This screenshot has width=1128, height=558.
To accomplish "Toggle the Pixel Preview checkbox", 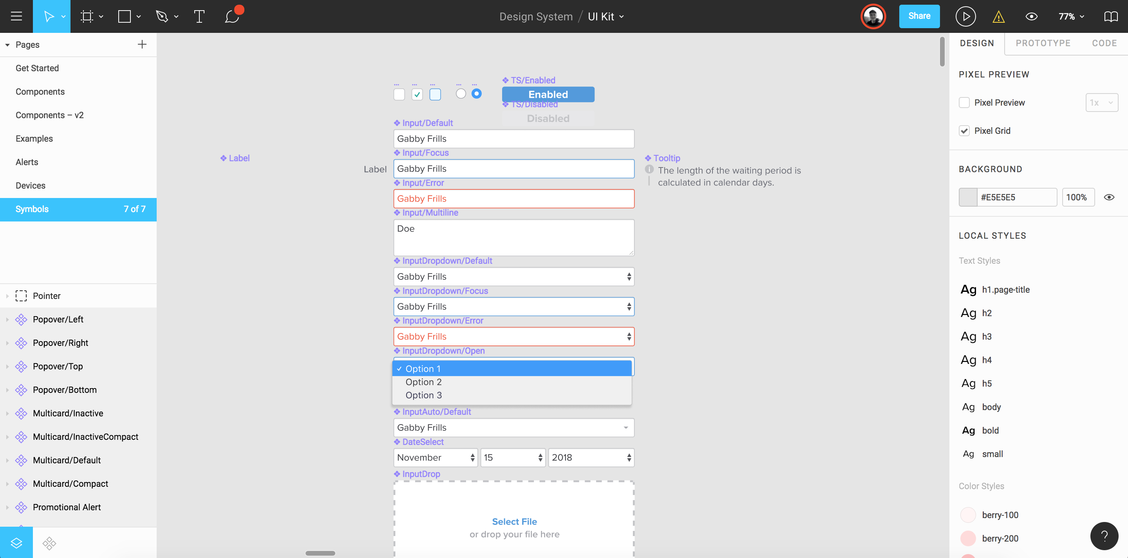I will (964, 102).
